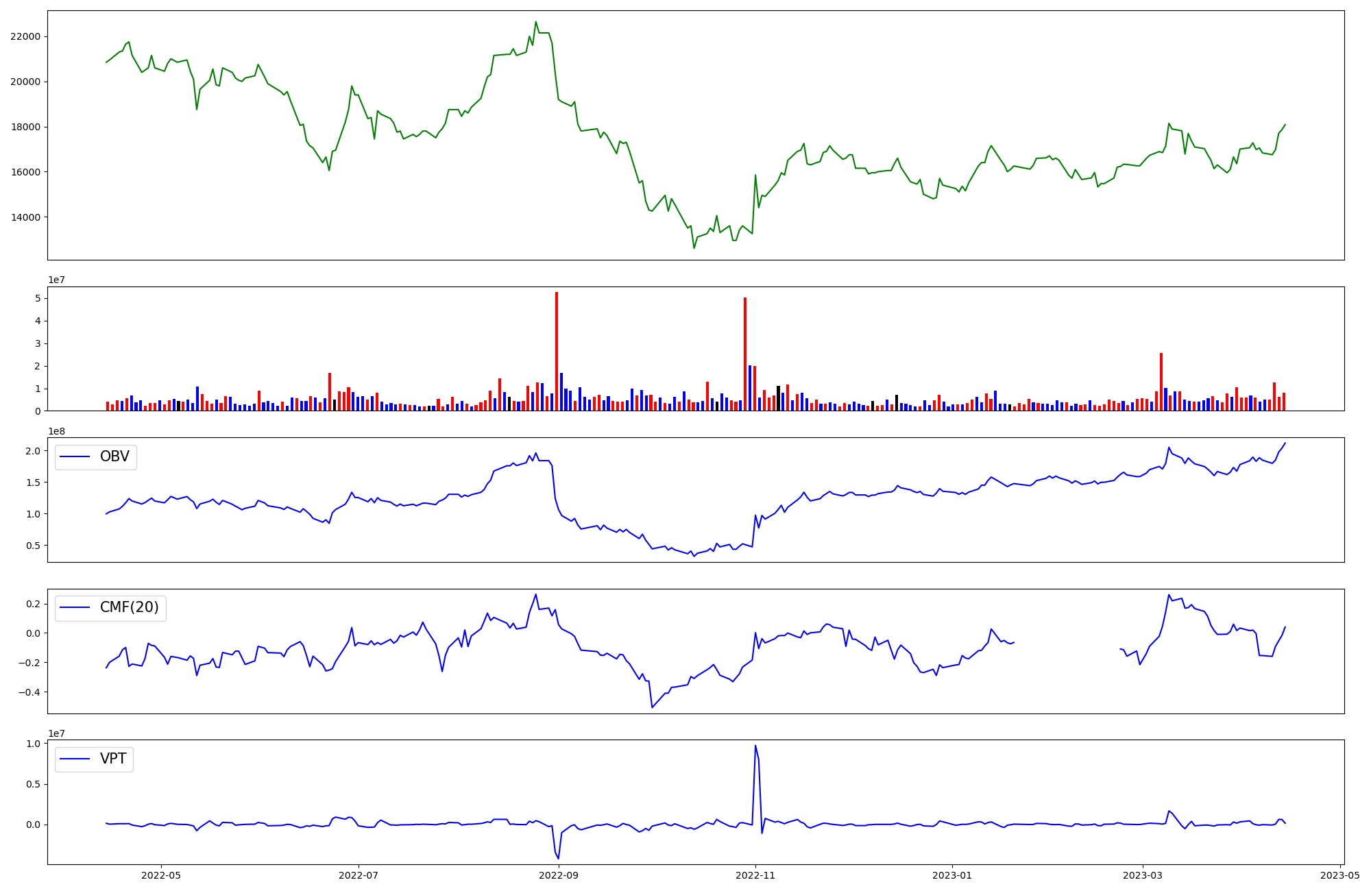1371x891 pixels.
Task: Click the highest spike of the VPT line
Action: click(x=755, y=746)
